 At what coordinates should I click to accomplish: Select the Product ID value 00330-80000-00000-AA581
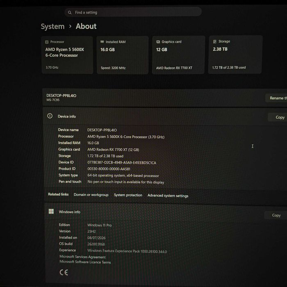(109, 169)
